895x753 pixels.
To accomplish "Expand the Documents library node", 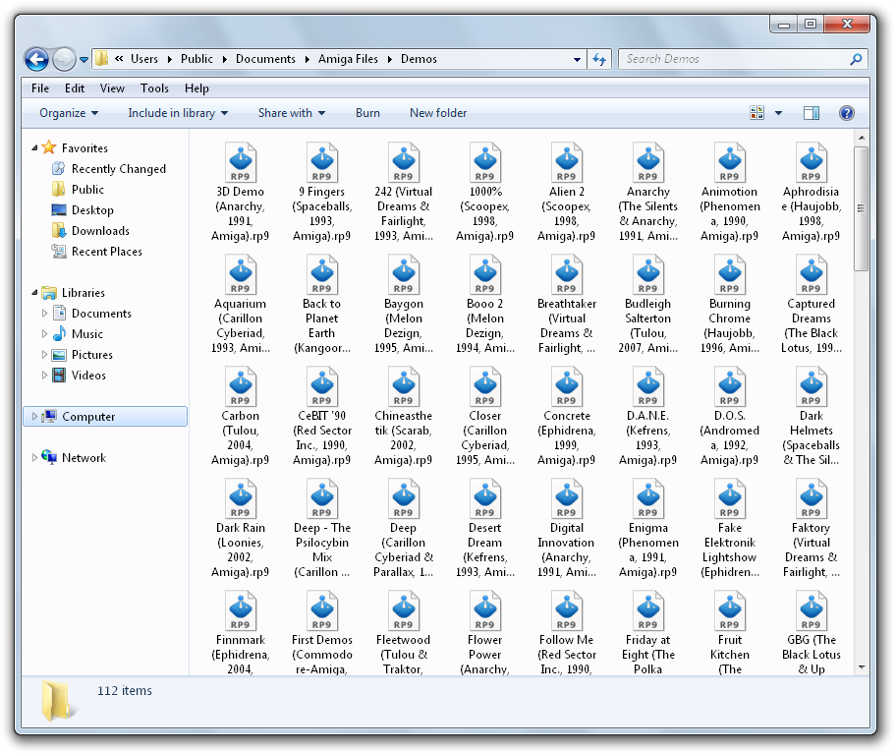I will (44, 313).
